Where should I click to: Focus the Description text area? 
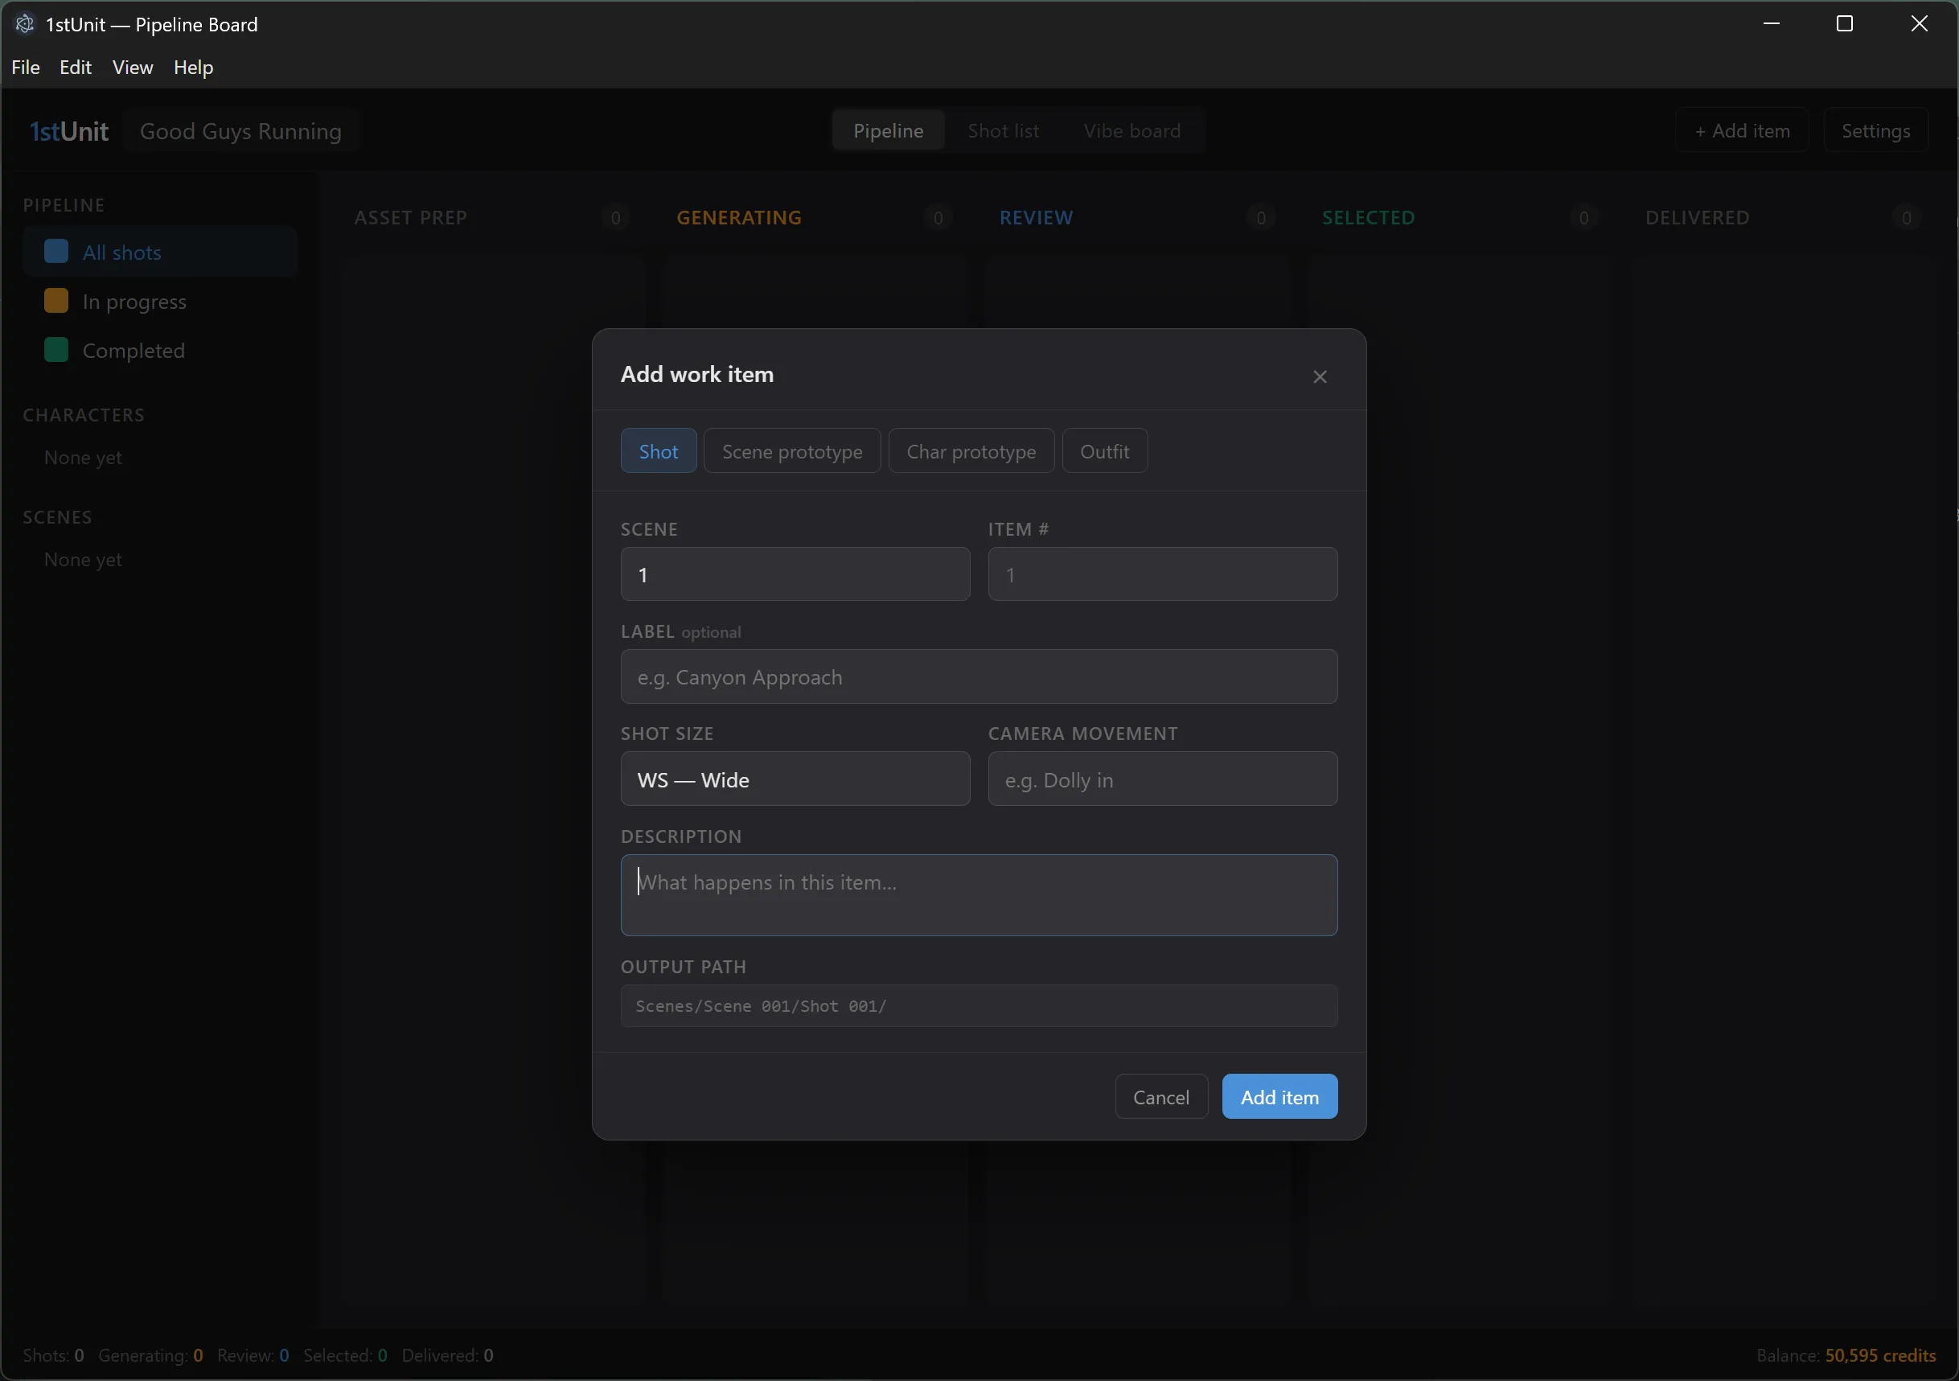coord(979,895)
